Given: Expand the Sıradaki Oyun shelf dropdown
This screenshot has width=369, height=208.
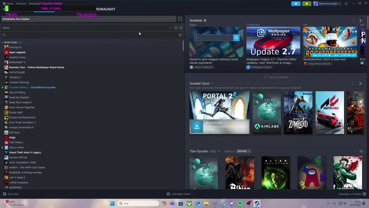Looking at the screenshot, I should 212,83.
